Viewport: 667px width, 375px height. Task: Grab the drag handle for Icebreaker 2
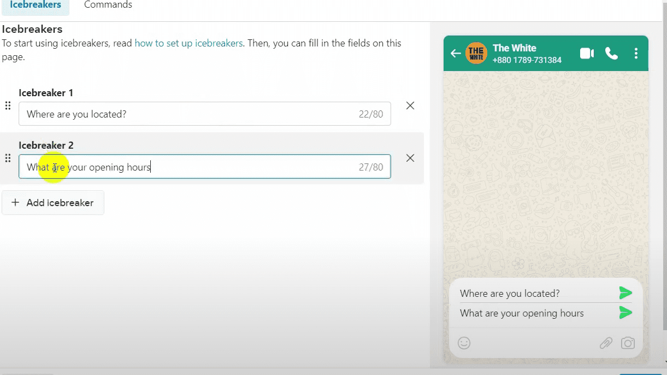click(x=8, y=159)
